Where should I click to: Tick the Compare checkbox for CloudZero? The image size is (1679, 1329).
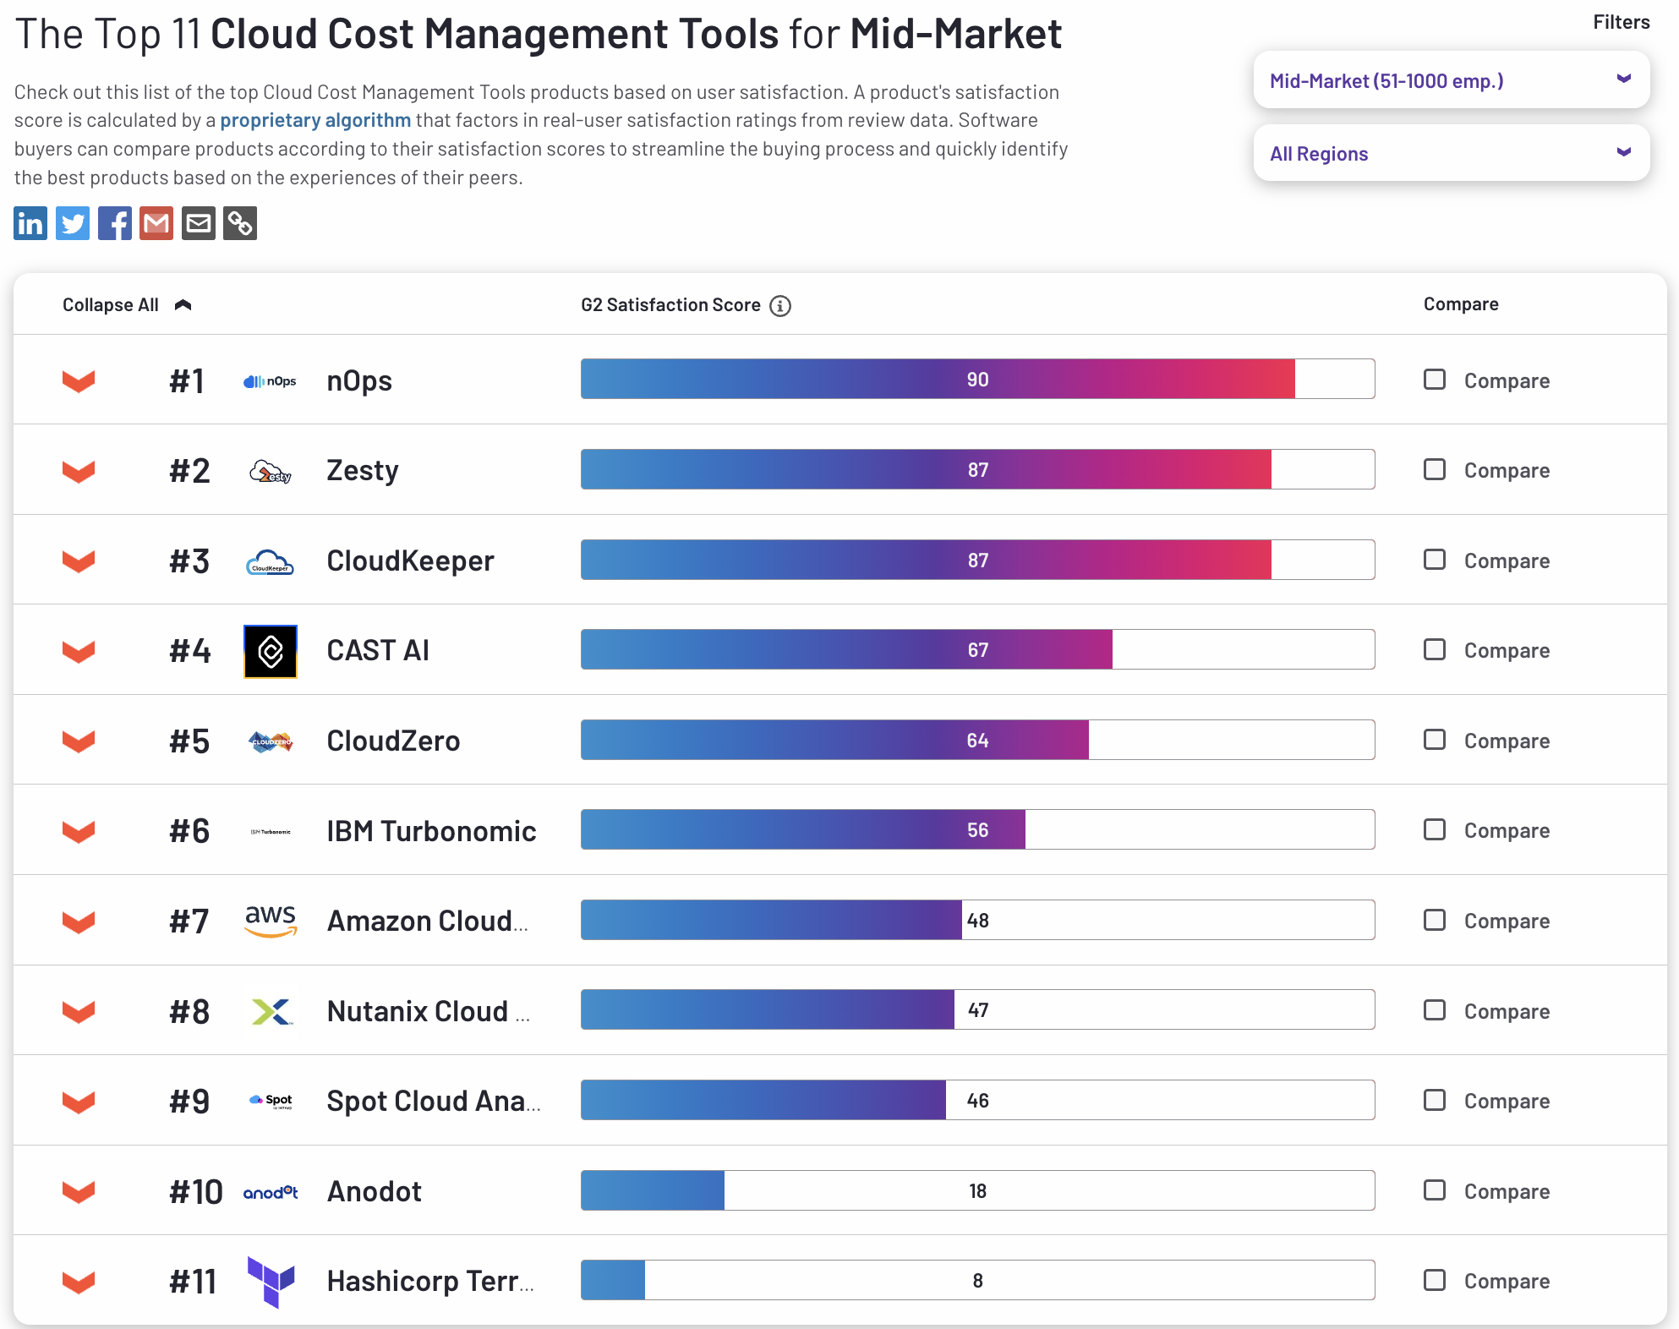pos(1435,740)
